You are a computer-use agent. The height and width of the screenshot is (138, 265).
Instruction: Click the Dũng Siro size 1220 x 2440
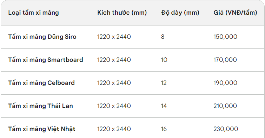[114, 37]
